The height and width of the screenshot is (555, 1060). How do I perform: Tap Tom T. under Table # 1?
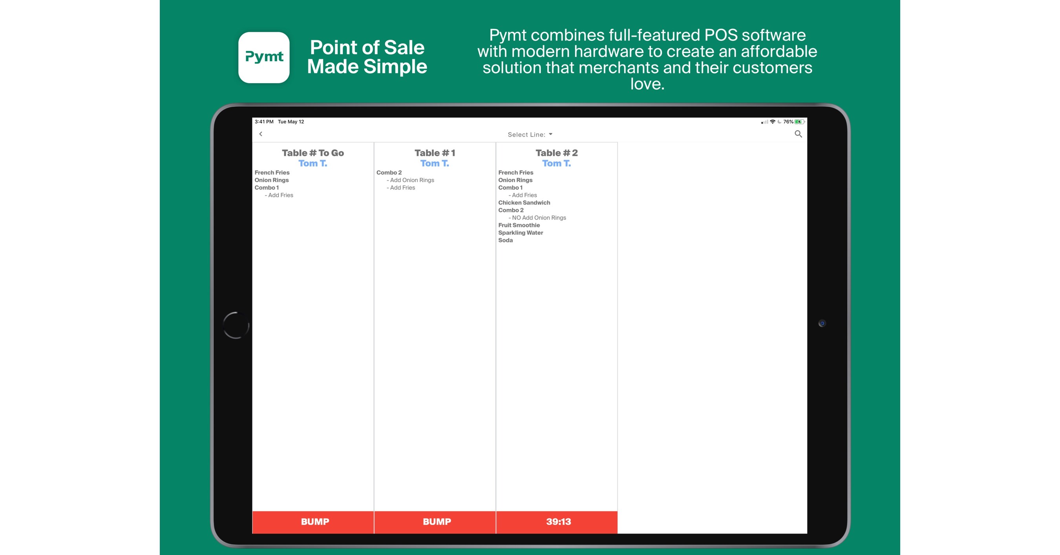tap(435, 163)
